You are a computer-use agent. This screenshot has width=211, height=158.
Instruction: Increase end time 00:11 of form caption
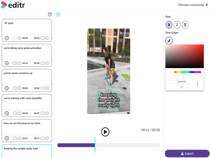pyautogui.click(x=47, y=138)
